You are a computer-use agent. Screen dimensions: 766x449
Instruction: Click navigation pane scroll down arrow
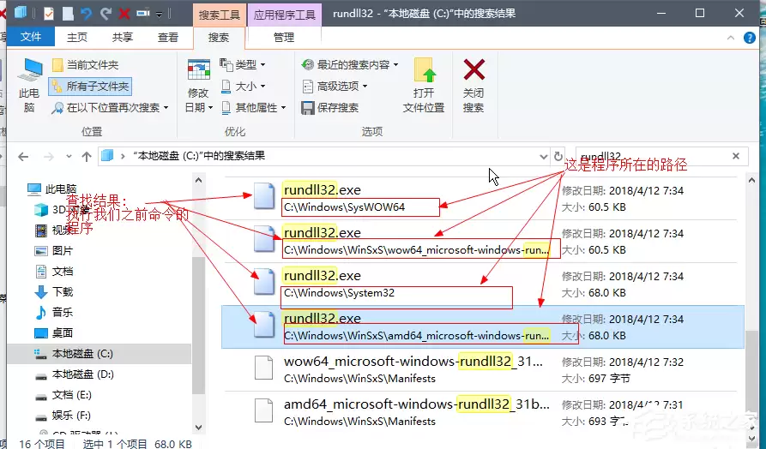(x=198, y=428)
